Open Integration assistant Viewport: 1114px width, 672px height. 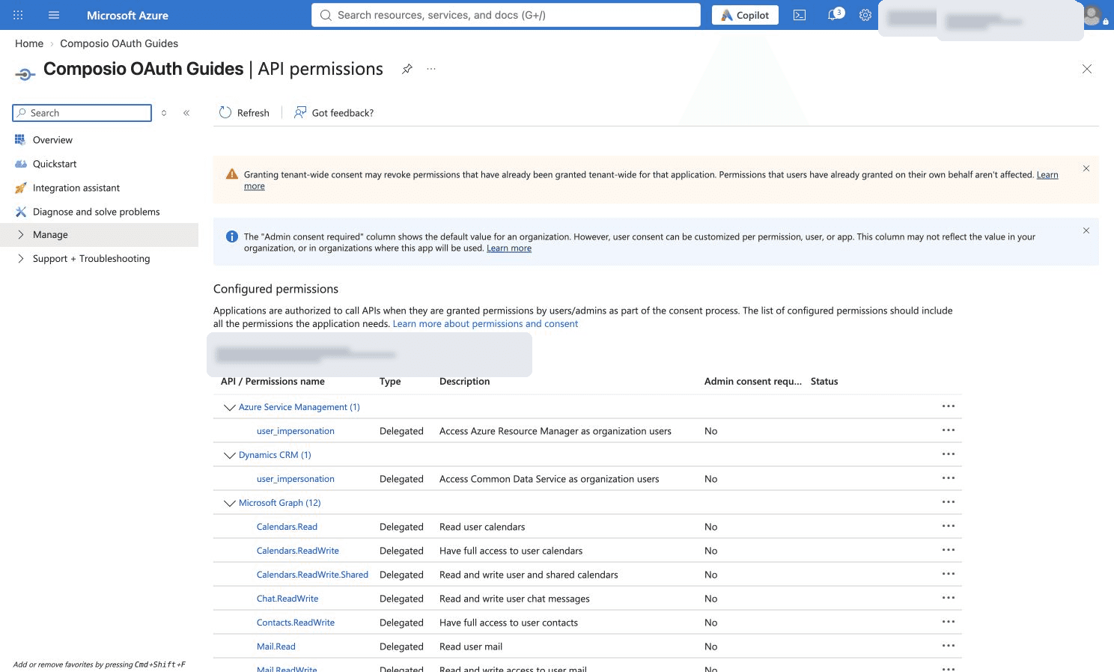pos(76,188)
